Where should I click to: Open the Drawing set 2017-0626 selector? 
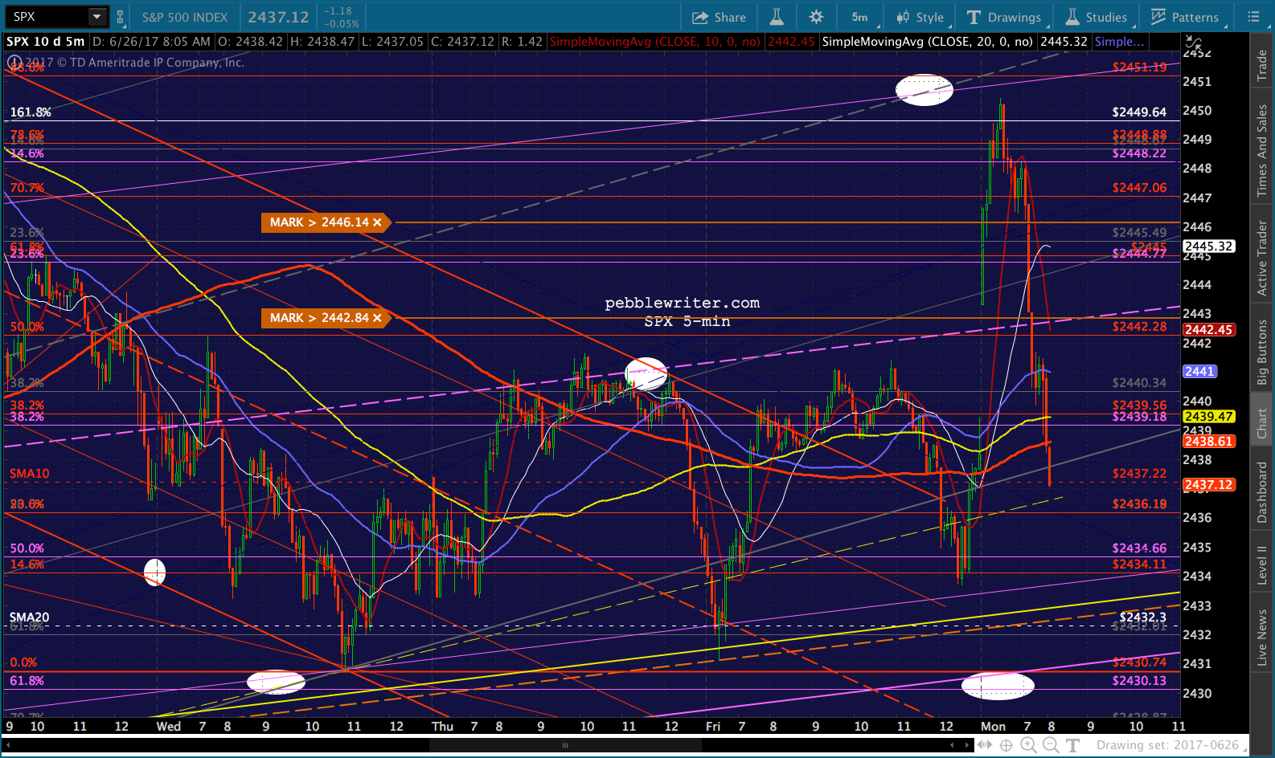coord(1167,745)
